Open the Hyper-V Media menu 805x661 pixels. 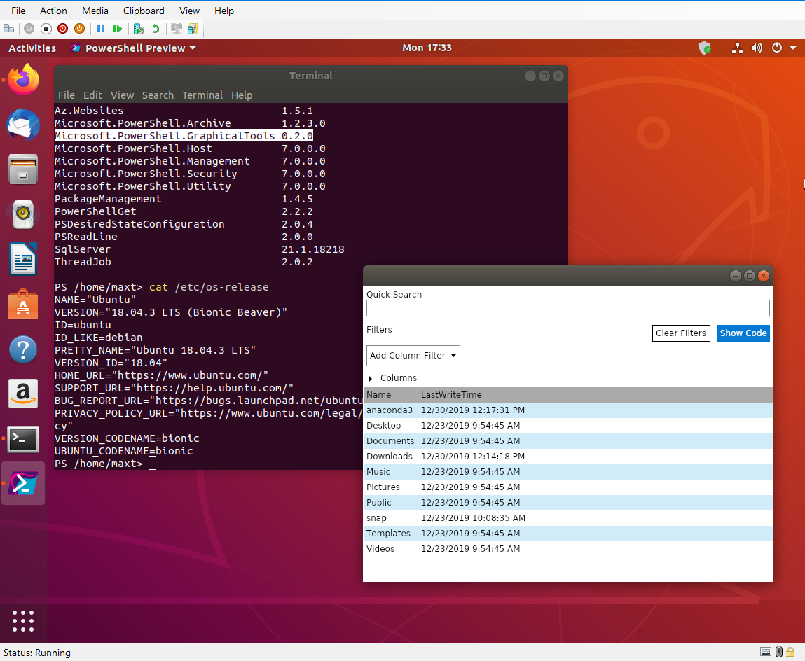click(x=95, y=11)
